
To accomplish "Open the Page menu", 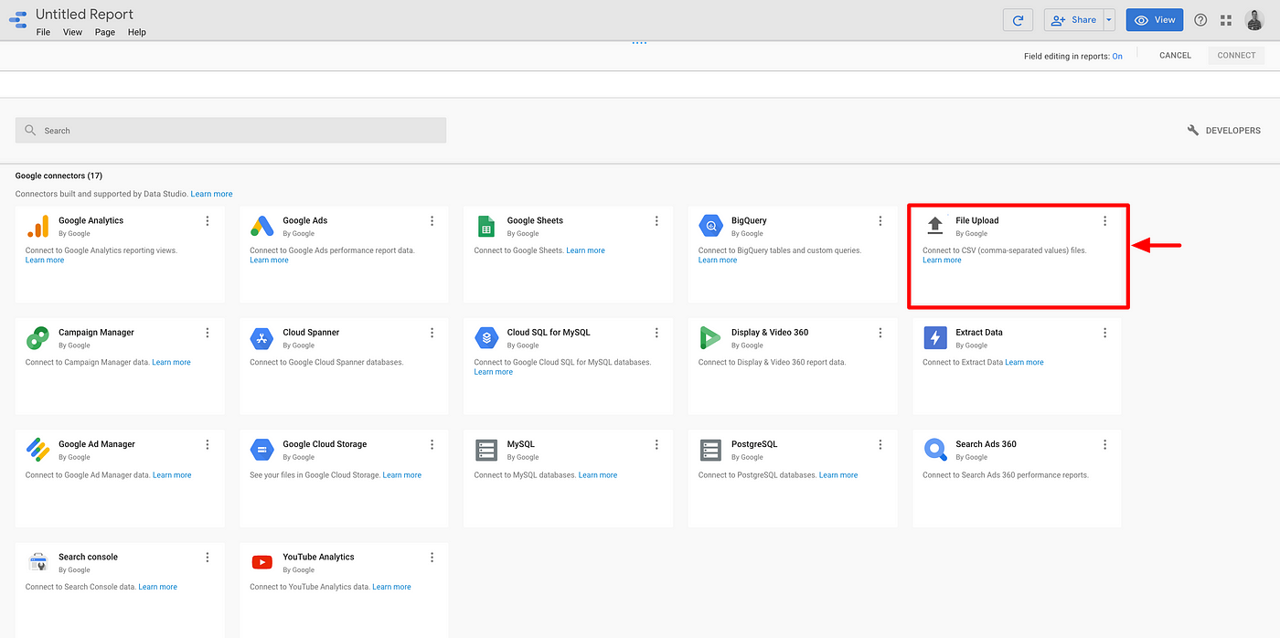I will [x=105, y=32].
